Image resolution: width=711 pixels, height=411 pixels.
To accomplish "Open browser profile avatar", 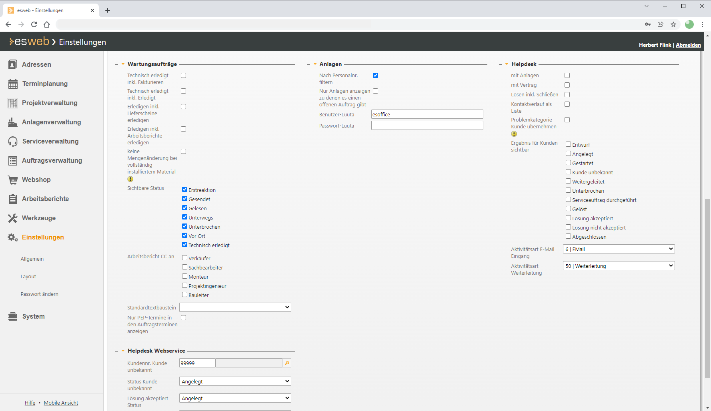I will 689,24.
